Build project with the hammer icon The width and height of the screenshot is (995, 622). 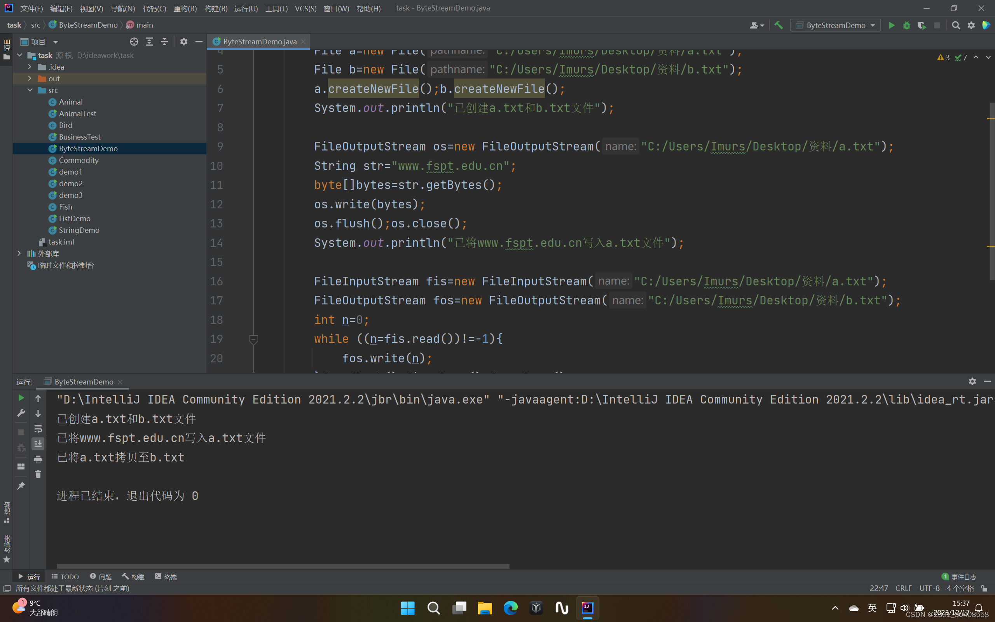pyautogui.click(x=779, y=25)
